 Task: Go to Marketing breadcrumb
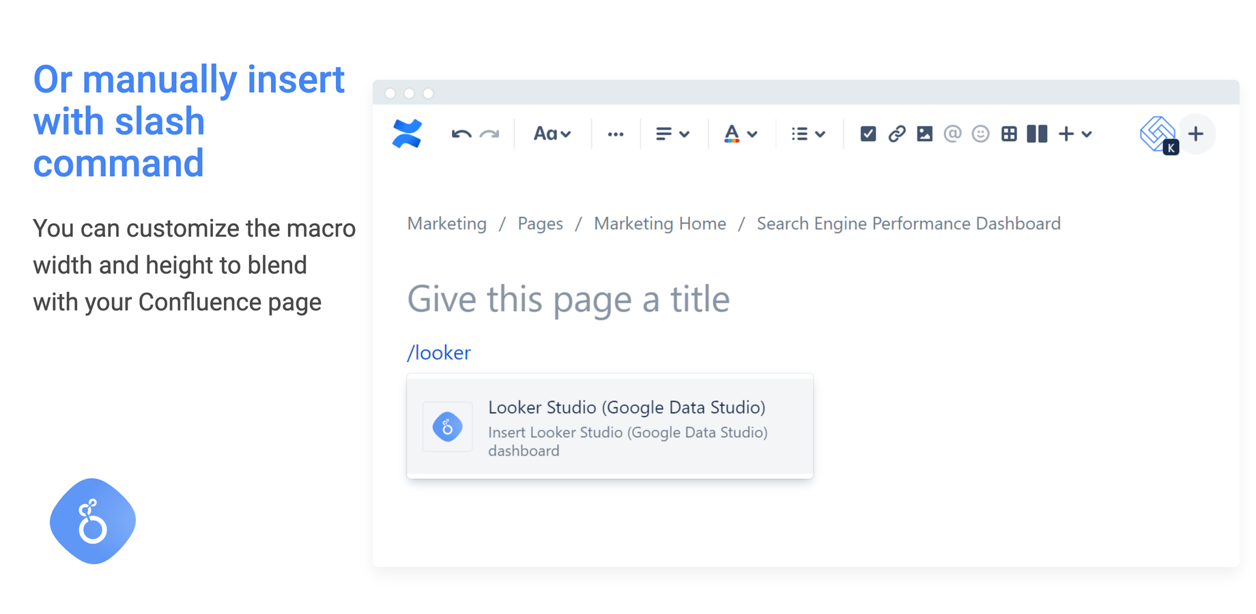click(x=447, y=224)
